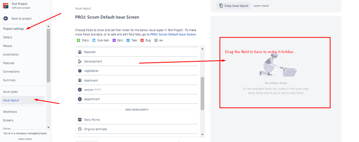Screen dimensions: 359x142
Task: Select the Story Points field row
Action: click(137, 120)
